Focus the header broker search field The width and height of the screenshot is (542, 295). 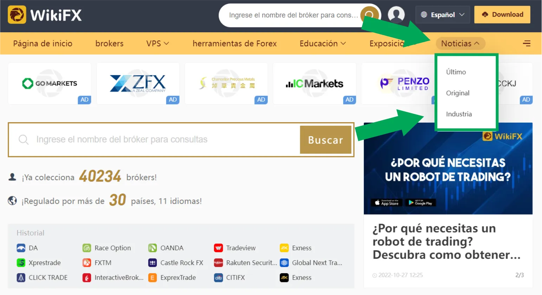click(293, 15)
